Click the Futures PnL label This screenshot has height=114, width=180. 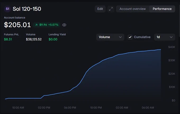(x=11, y=35)
